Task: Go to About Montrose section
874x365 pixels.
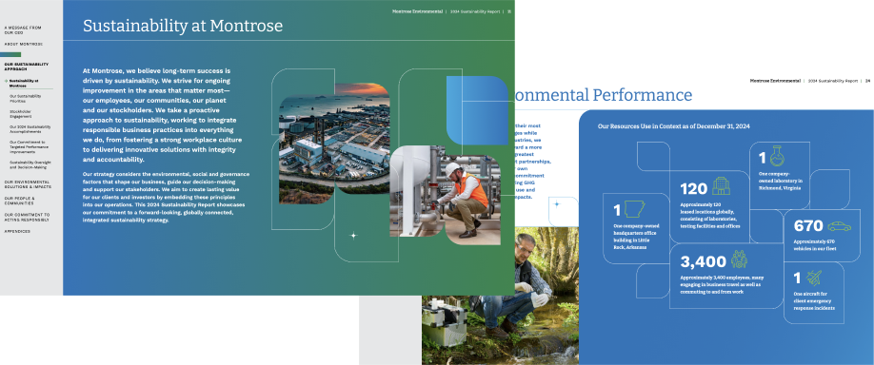Action: (x=24, y=44)
